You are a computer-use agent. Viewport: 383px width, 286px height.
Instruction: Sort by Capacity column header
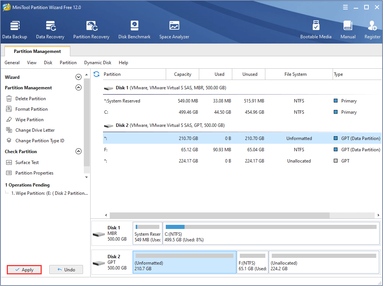click(182, 74)
